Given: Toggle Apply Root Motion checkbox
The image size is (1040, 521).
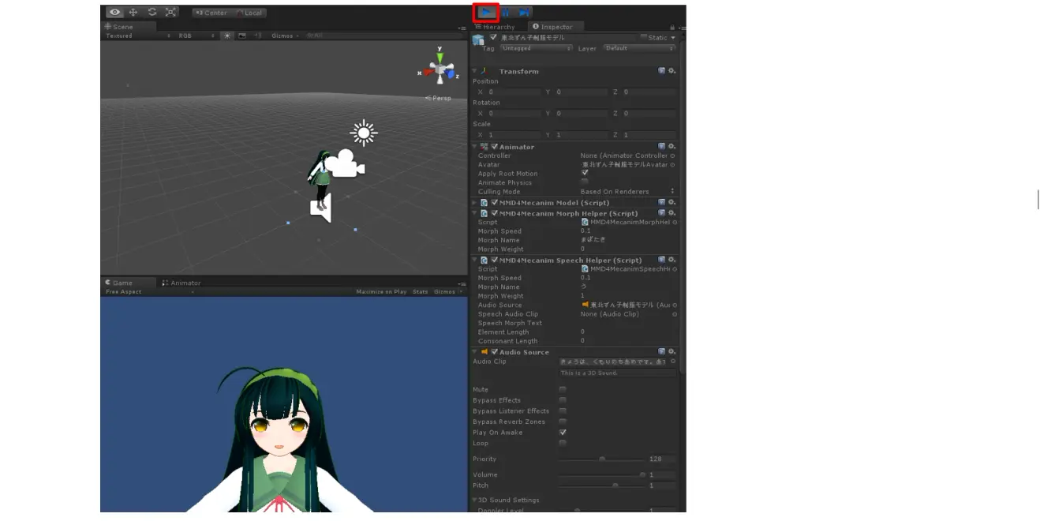Looking at the screenshot, I should click(585, 173).
